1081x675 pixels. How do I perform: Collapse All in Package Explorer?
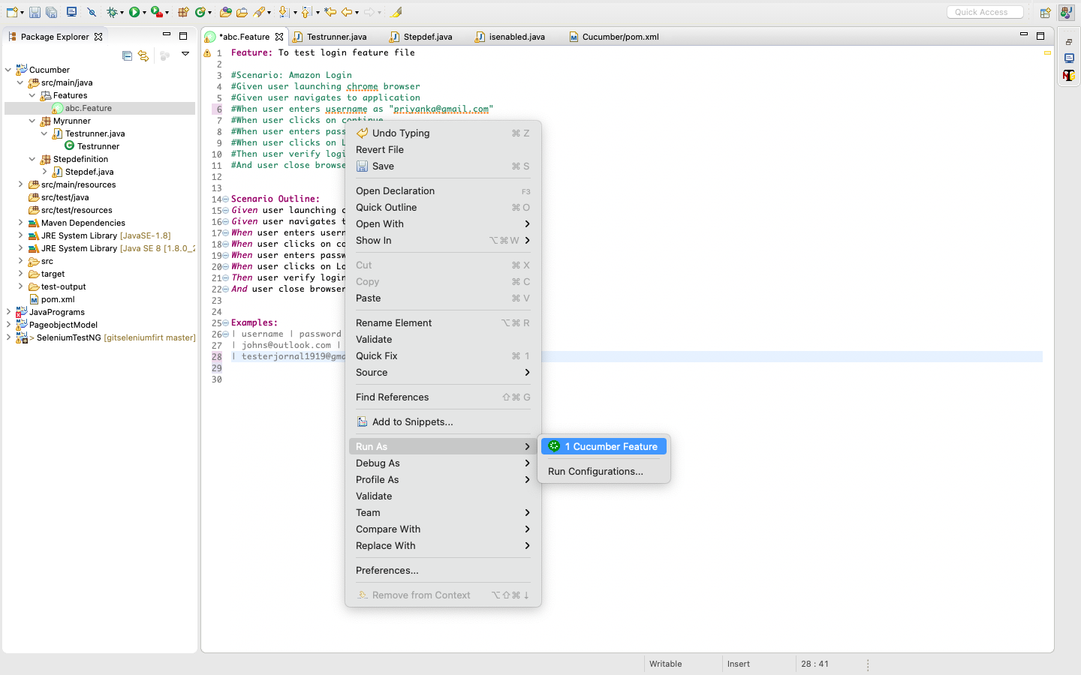pyautogui.click(x=128, y=55)
